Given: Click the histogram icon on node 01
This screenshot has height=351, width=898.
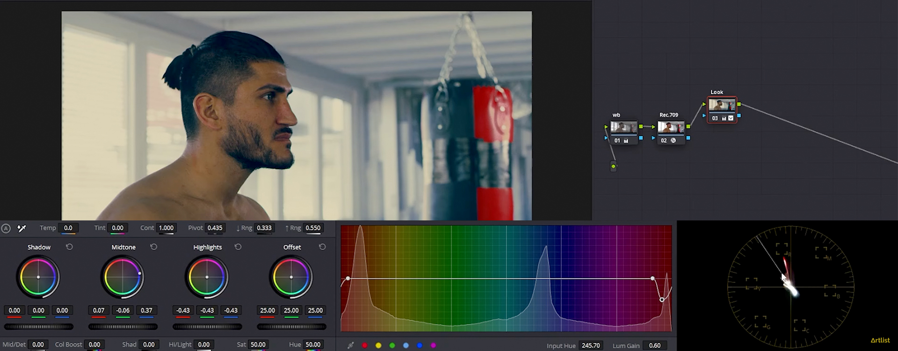Looking at the screenshot, I should tap(626, 140).
